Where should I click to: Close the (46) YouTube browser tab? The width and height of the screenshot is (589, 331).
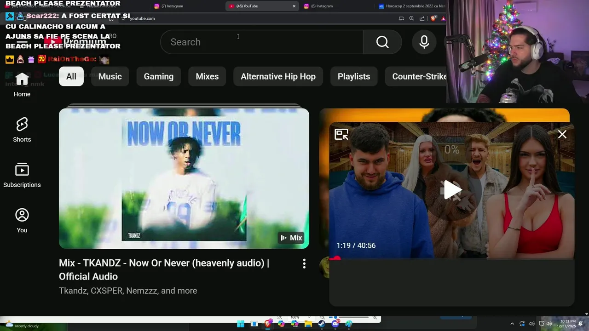[x=294, y=6]
